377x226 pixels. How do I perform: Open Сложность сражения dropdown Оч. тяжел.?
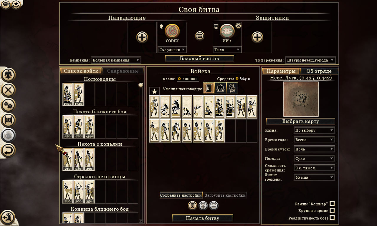click(314, 168)
